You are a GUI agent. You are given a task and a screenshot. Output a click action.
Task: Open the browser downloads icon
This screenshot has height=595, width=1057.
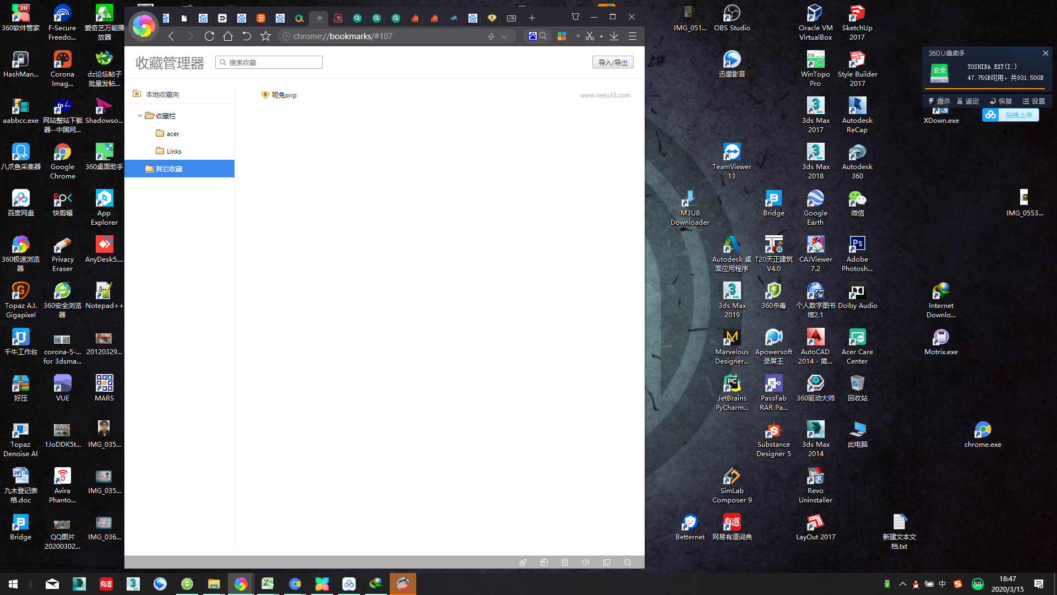(x=614, y=36)
